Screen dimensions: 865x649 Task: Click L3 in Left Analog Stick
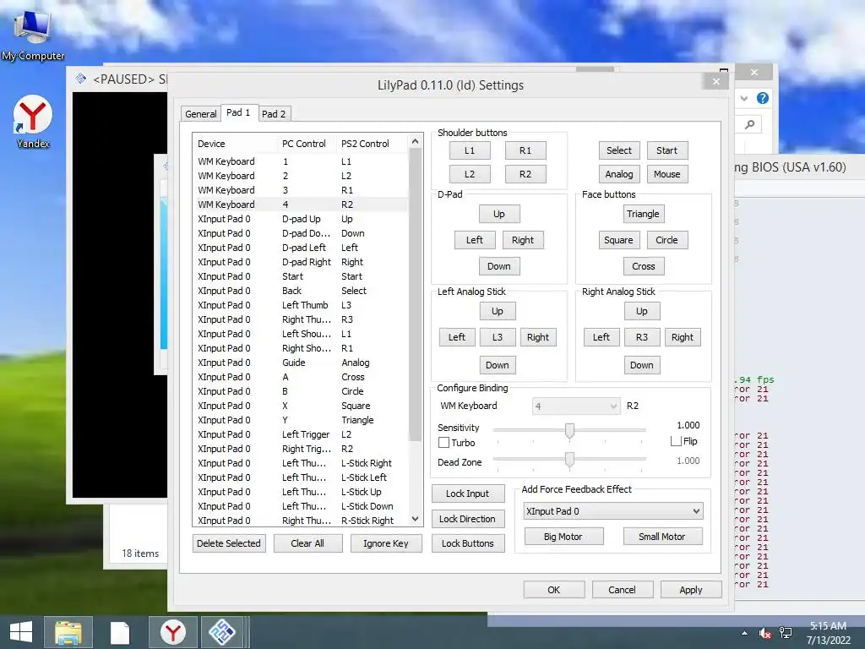497,337
